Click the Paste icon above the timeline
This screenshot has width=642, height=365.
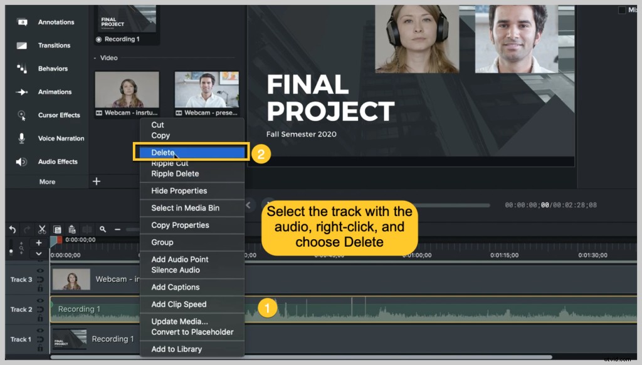(73, 229)
